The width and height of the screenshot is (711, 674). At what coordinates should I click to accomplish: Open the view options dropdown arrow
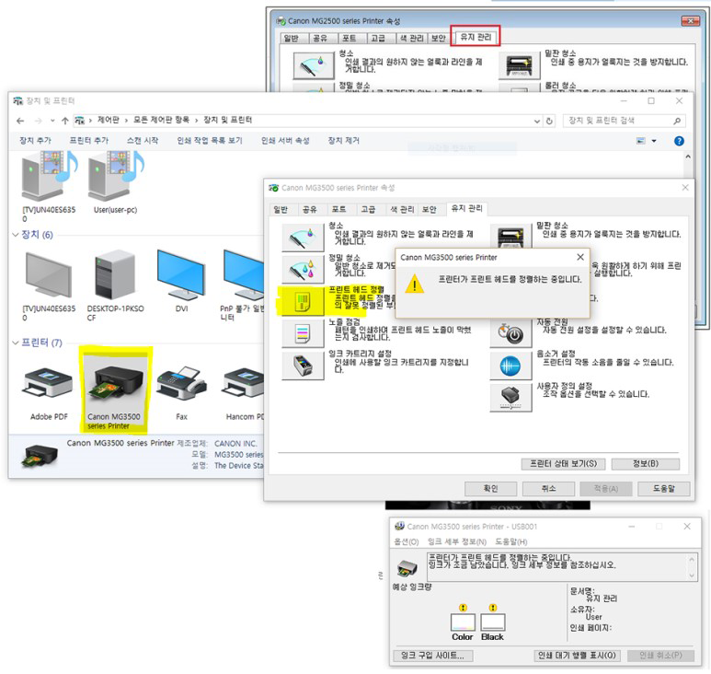click(654, 141)
